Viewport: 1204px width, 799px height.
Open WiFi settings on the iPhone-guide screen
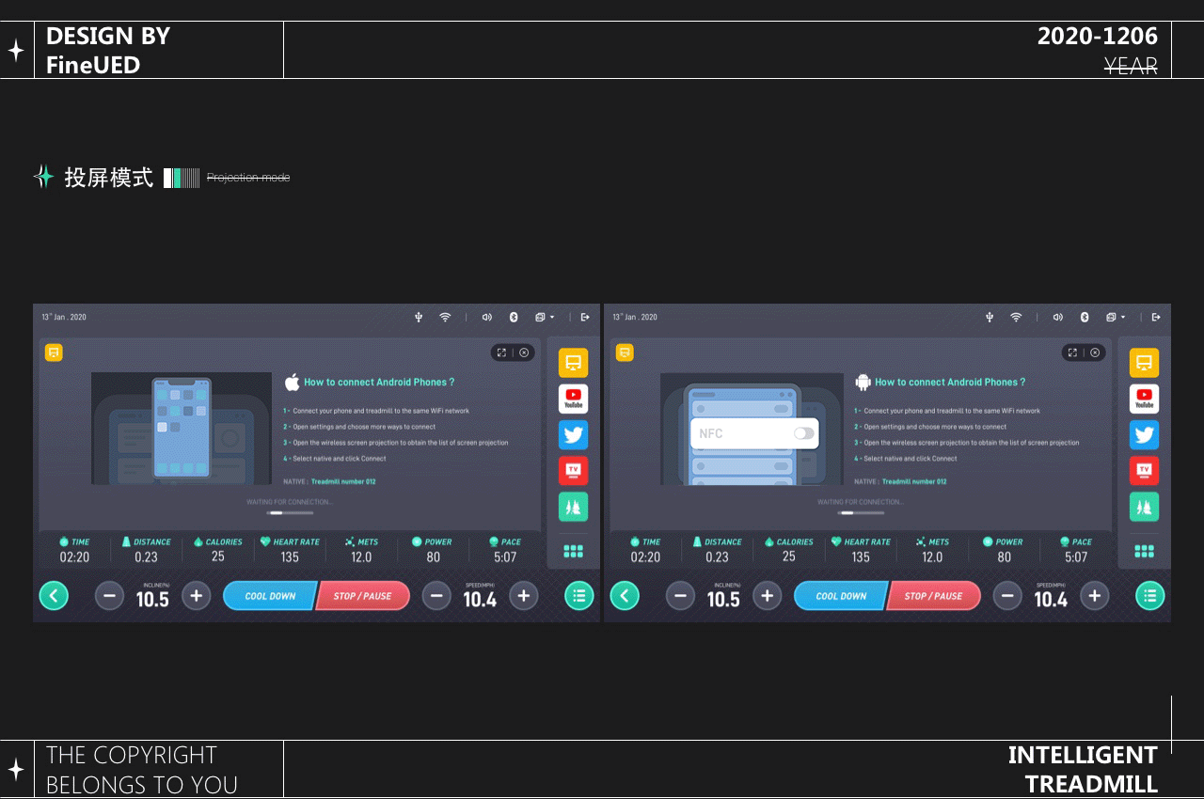(445, 318)
